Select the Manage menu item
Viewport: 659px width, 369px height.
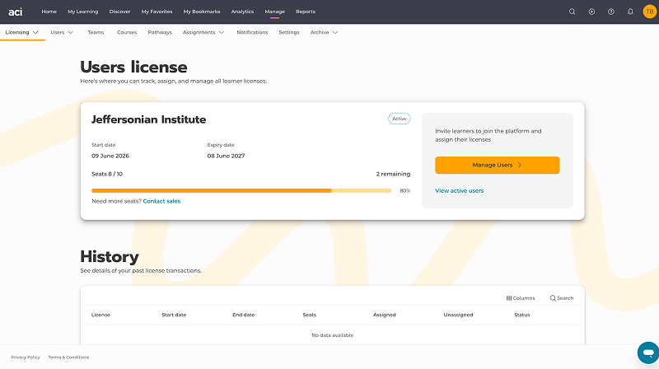pyautogui.click(x=275, y=12)
